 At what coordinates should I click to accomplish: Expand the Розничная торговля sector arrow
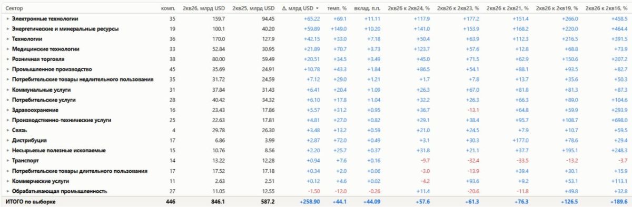click(x=8, y=59)
